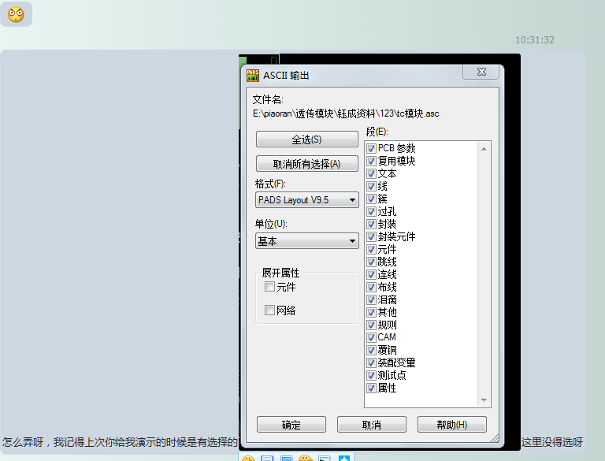Cancel the export with 取消
605x461 pixels.
click(x=372, y=425)
